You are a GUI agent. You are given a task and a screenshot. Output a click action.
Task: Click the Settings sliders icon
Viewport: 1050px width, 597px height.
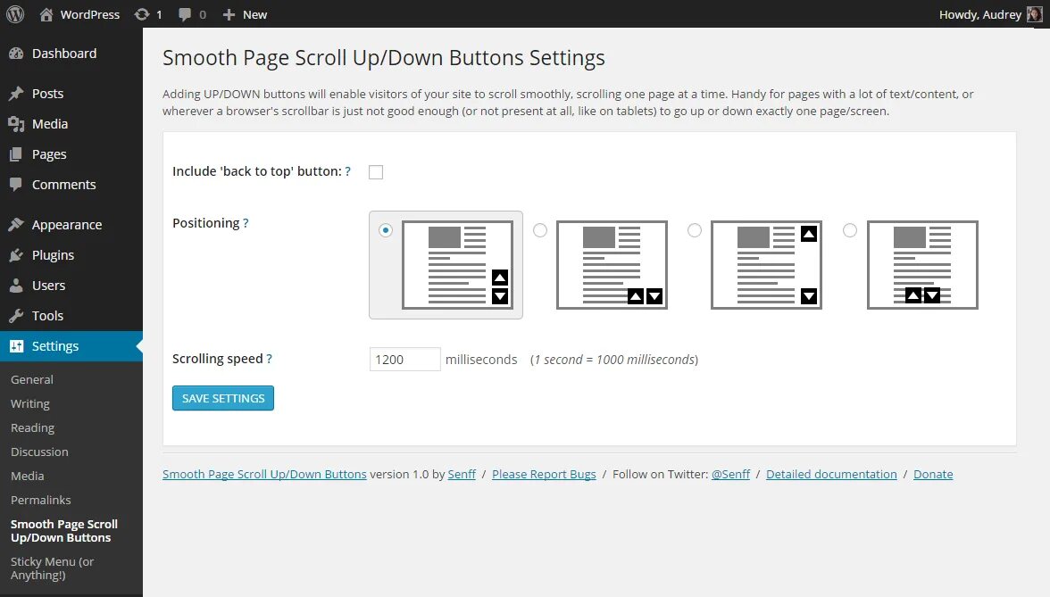coord(16,346)
